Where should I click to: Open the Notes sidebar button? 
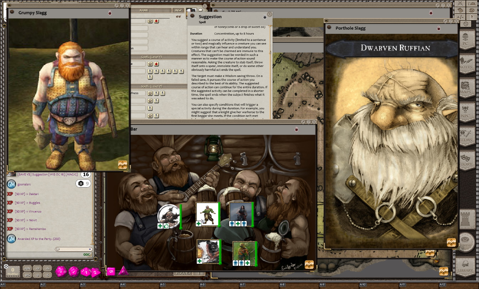point(467,63)
